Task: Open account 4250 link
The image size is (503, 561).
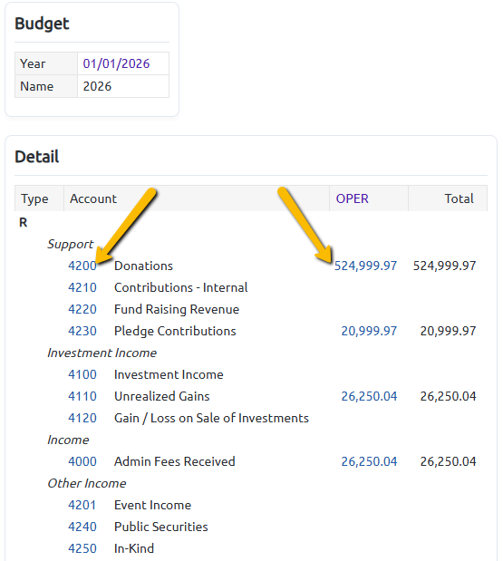Action: 82,548
